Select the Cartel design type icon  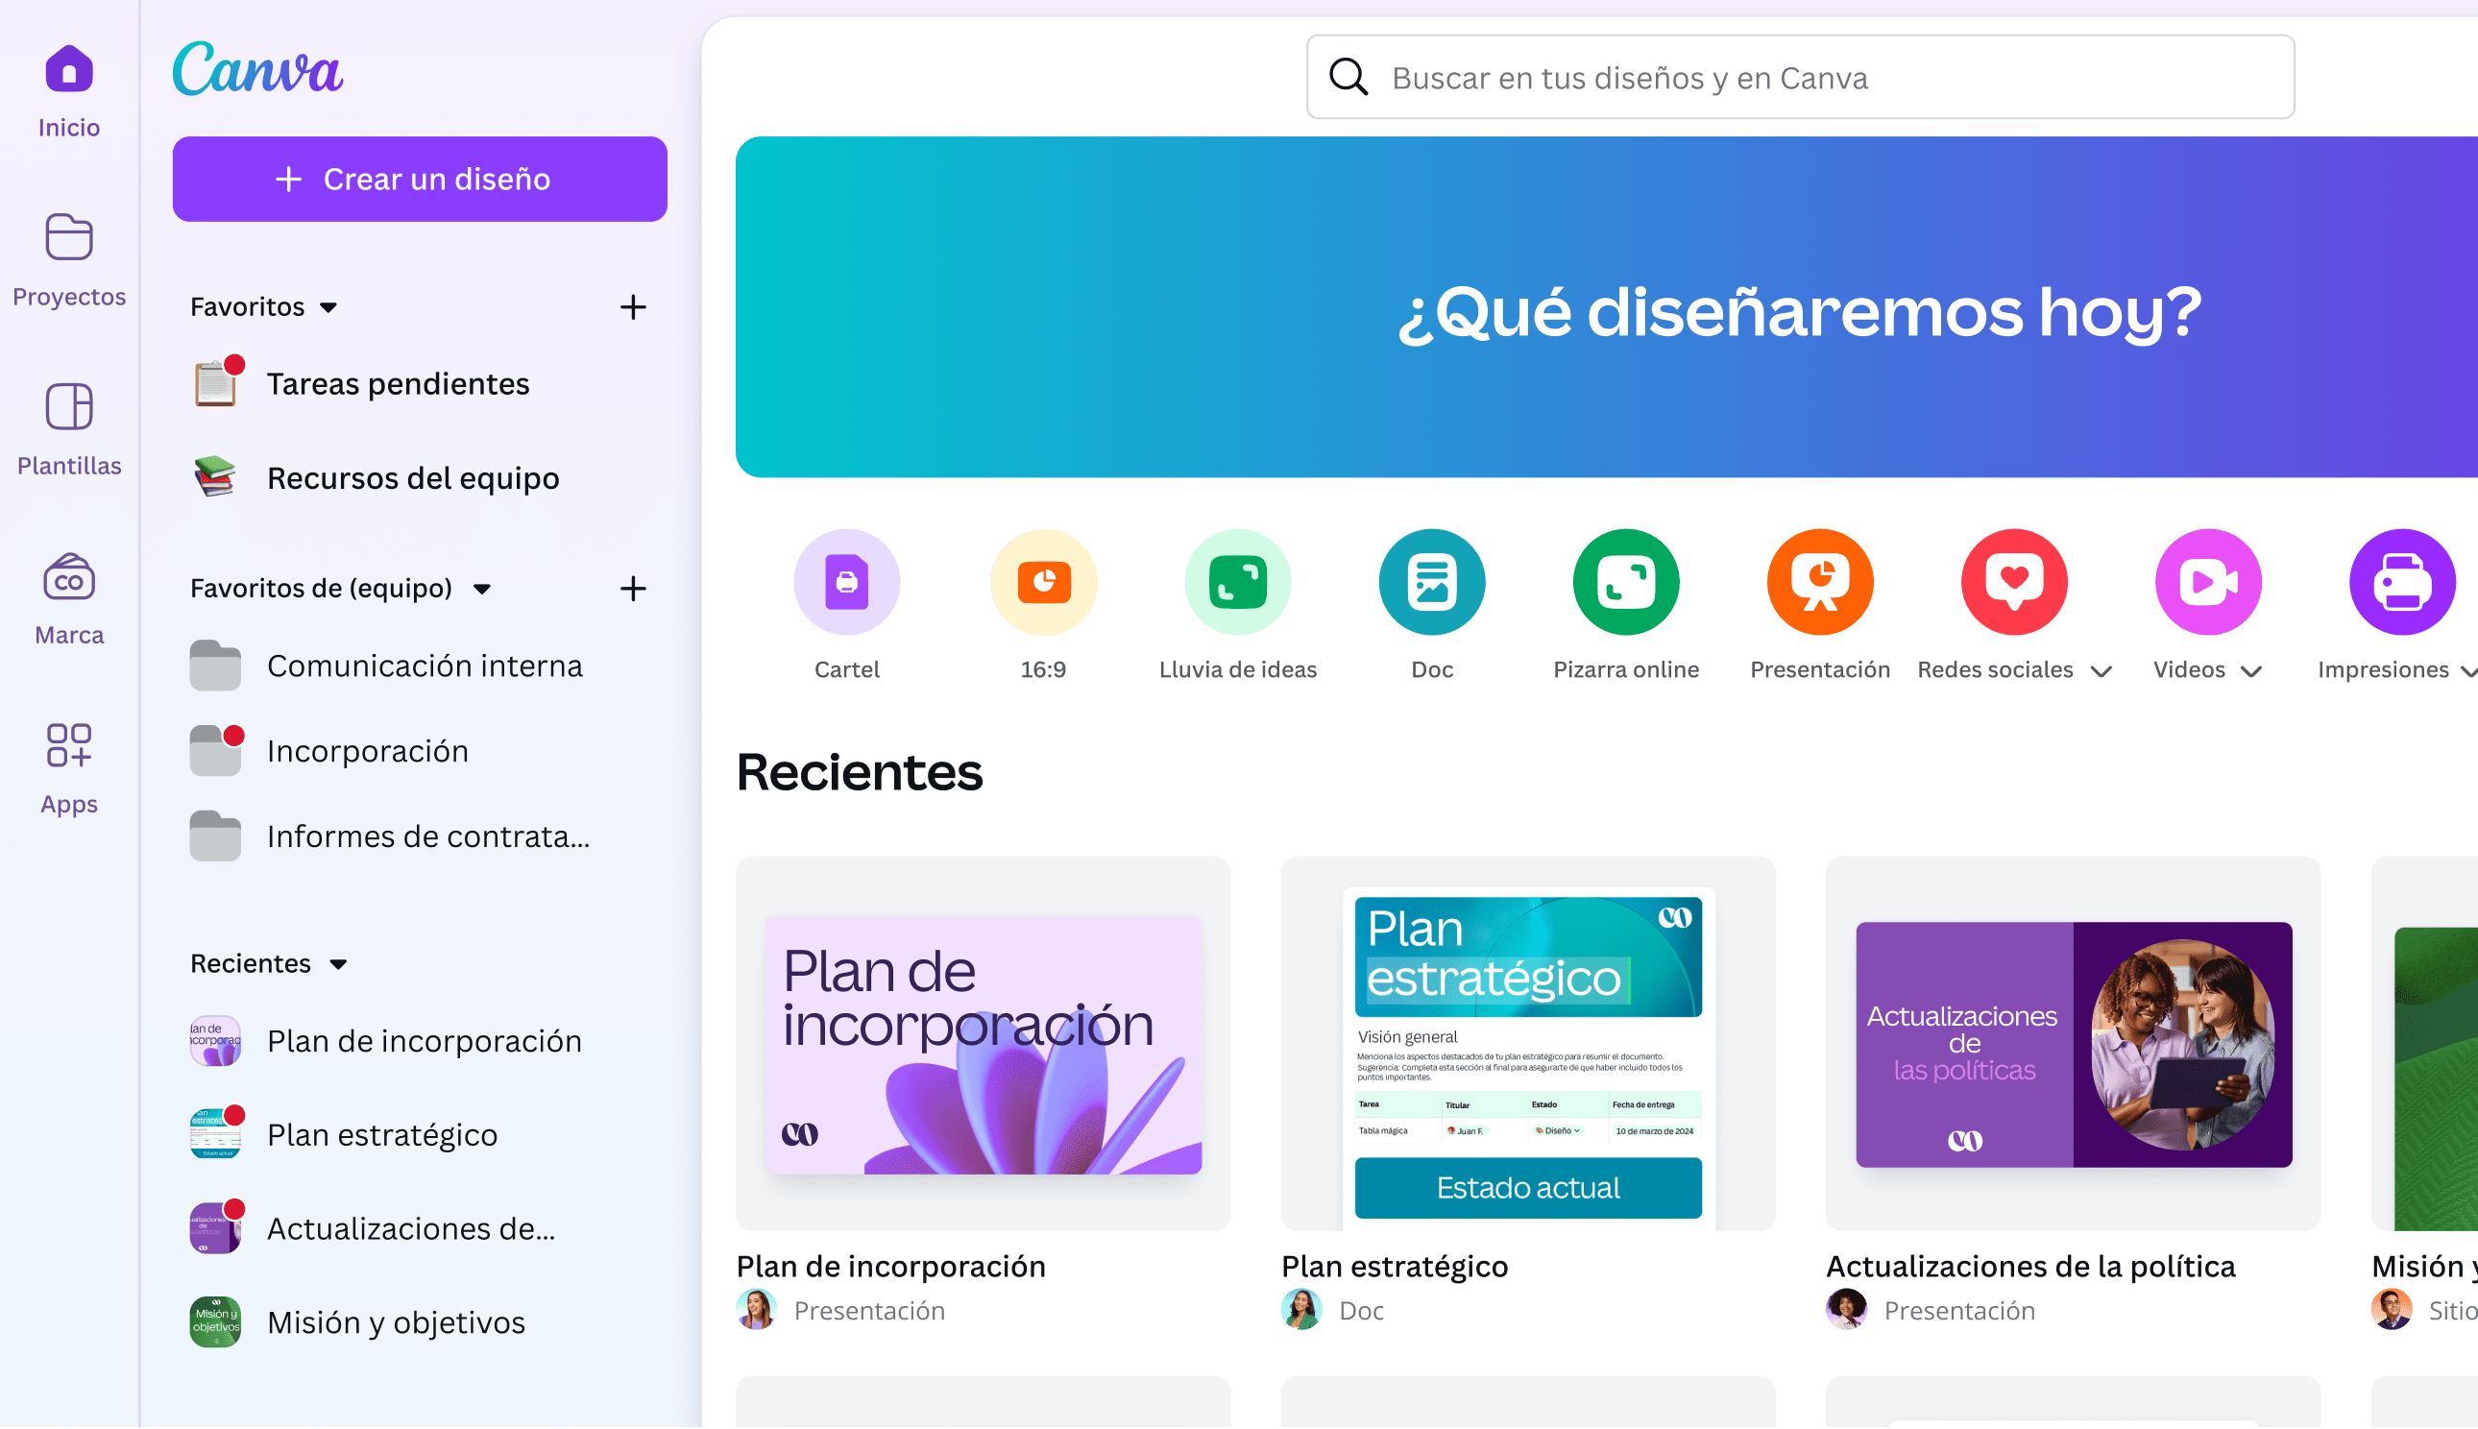point(846,582)
